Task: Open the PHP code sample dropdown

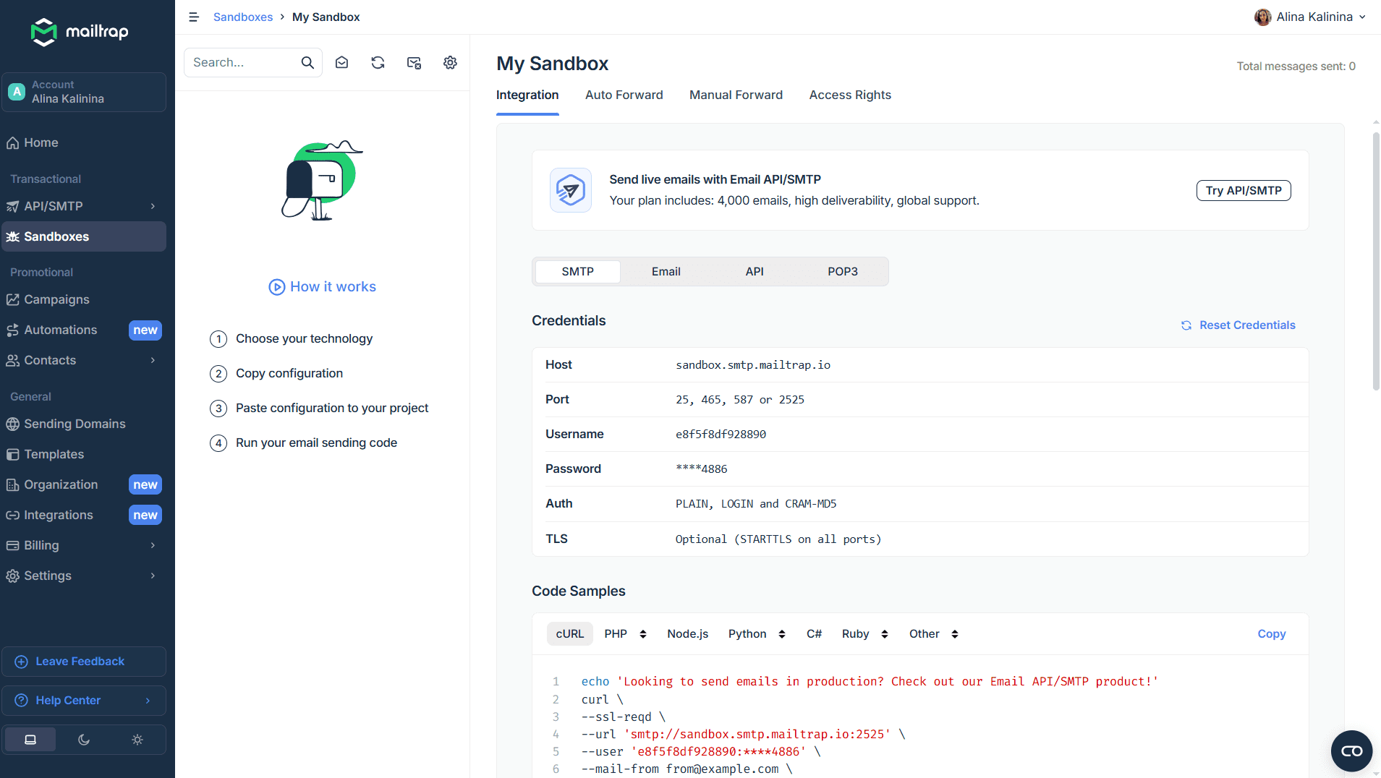Action: 625,634
